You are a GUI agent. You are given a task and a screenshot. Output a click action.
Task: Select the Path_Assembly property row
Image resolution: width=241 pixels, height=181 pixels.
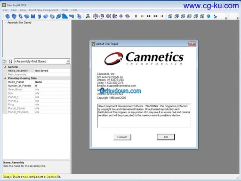tap(39, 74)
